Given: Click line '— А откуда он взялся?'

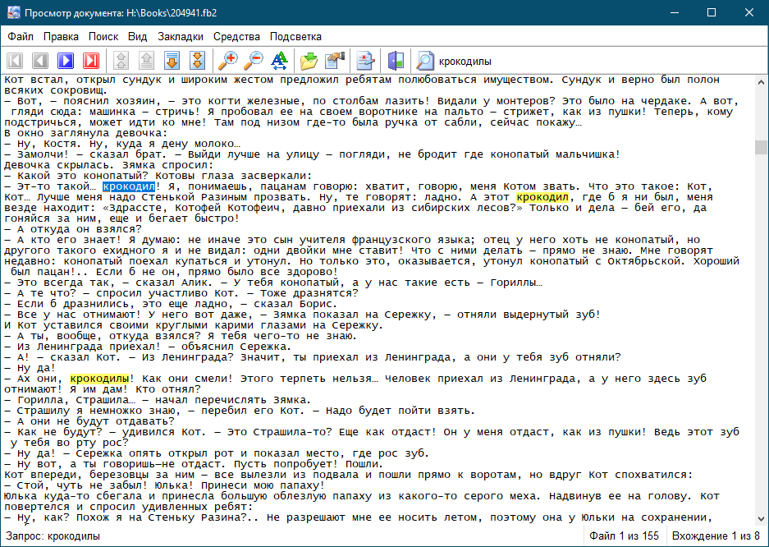Looking at the screenshot, I should click(x=72, y=229).
